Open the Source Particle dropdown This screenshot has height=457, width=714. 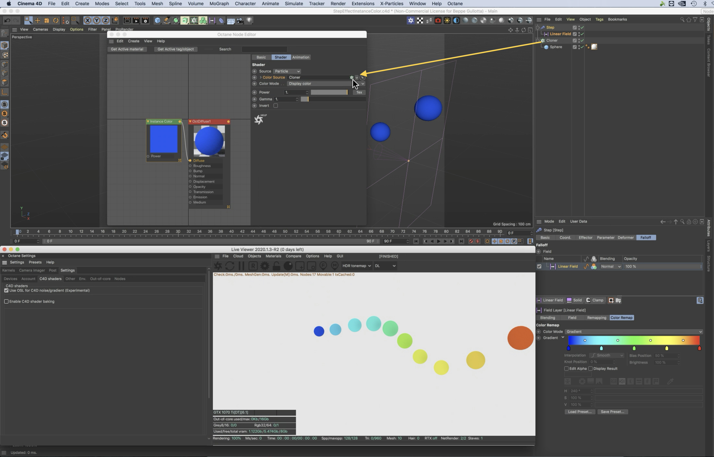287,71
